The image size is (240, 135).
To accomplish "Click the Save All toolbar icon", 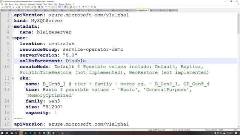I will tap(10, 7).
